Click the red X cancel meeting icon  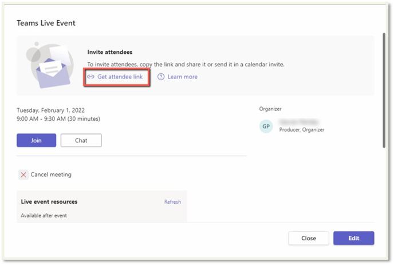[23, 175]
